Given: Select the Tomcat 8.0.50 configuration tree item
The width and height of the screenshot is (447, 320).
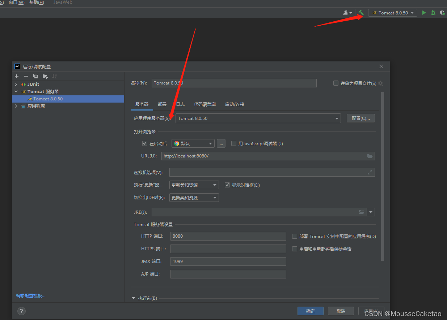Looking at the screenshot, I should click(x=68, y=99).
